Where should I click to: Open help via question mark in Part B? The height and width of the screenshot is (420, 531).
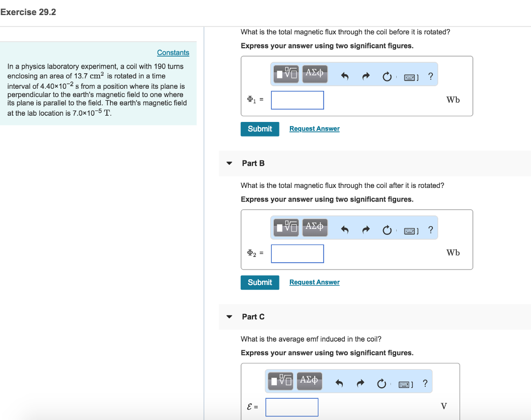pos(430,228)
